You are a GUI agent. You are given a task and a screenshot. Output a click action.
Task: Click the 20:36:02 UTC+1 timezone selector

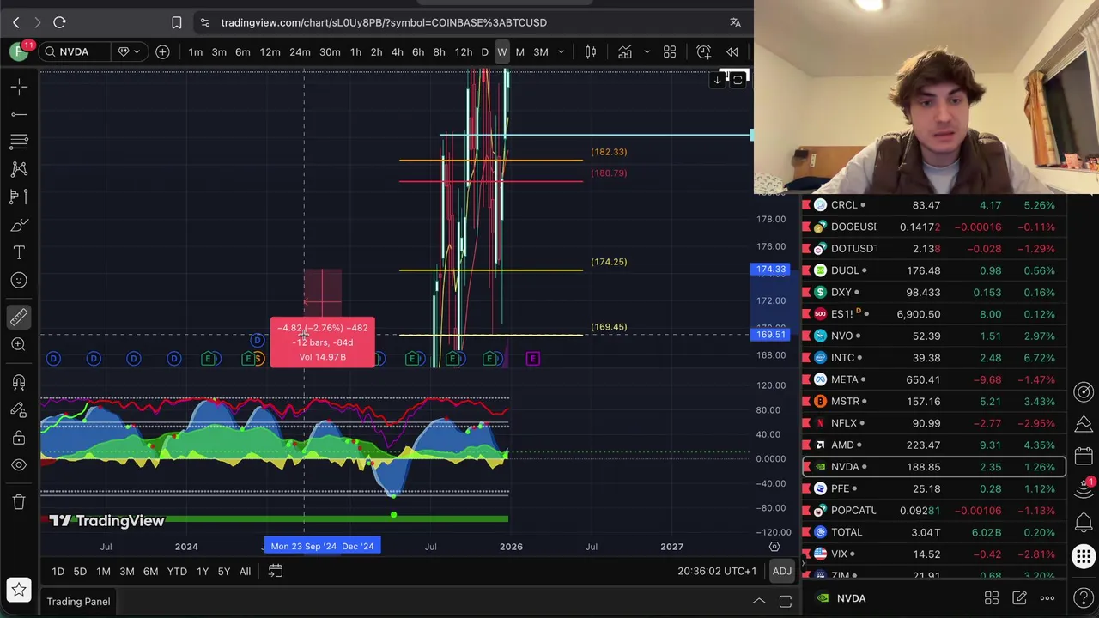[x=717, y=572]
